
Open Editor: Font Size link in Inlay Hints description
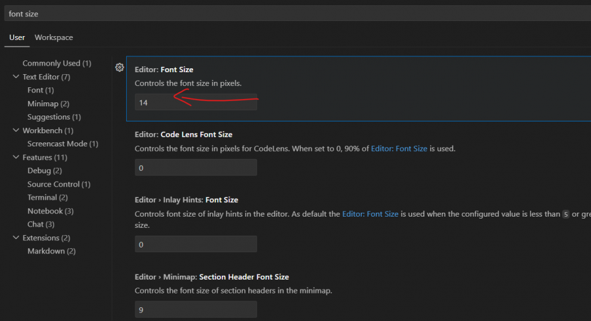pos(370,214)
